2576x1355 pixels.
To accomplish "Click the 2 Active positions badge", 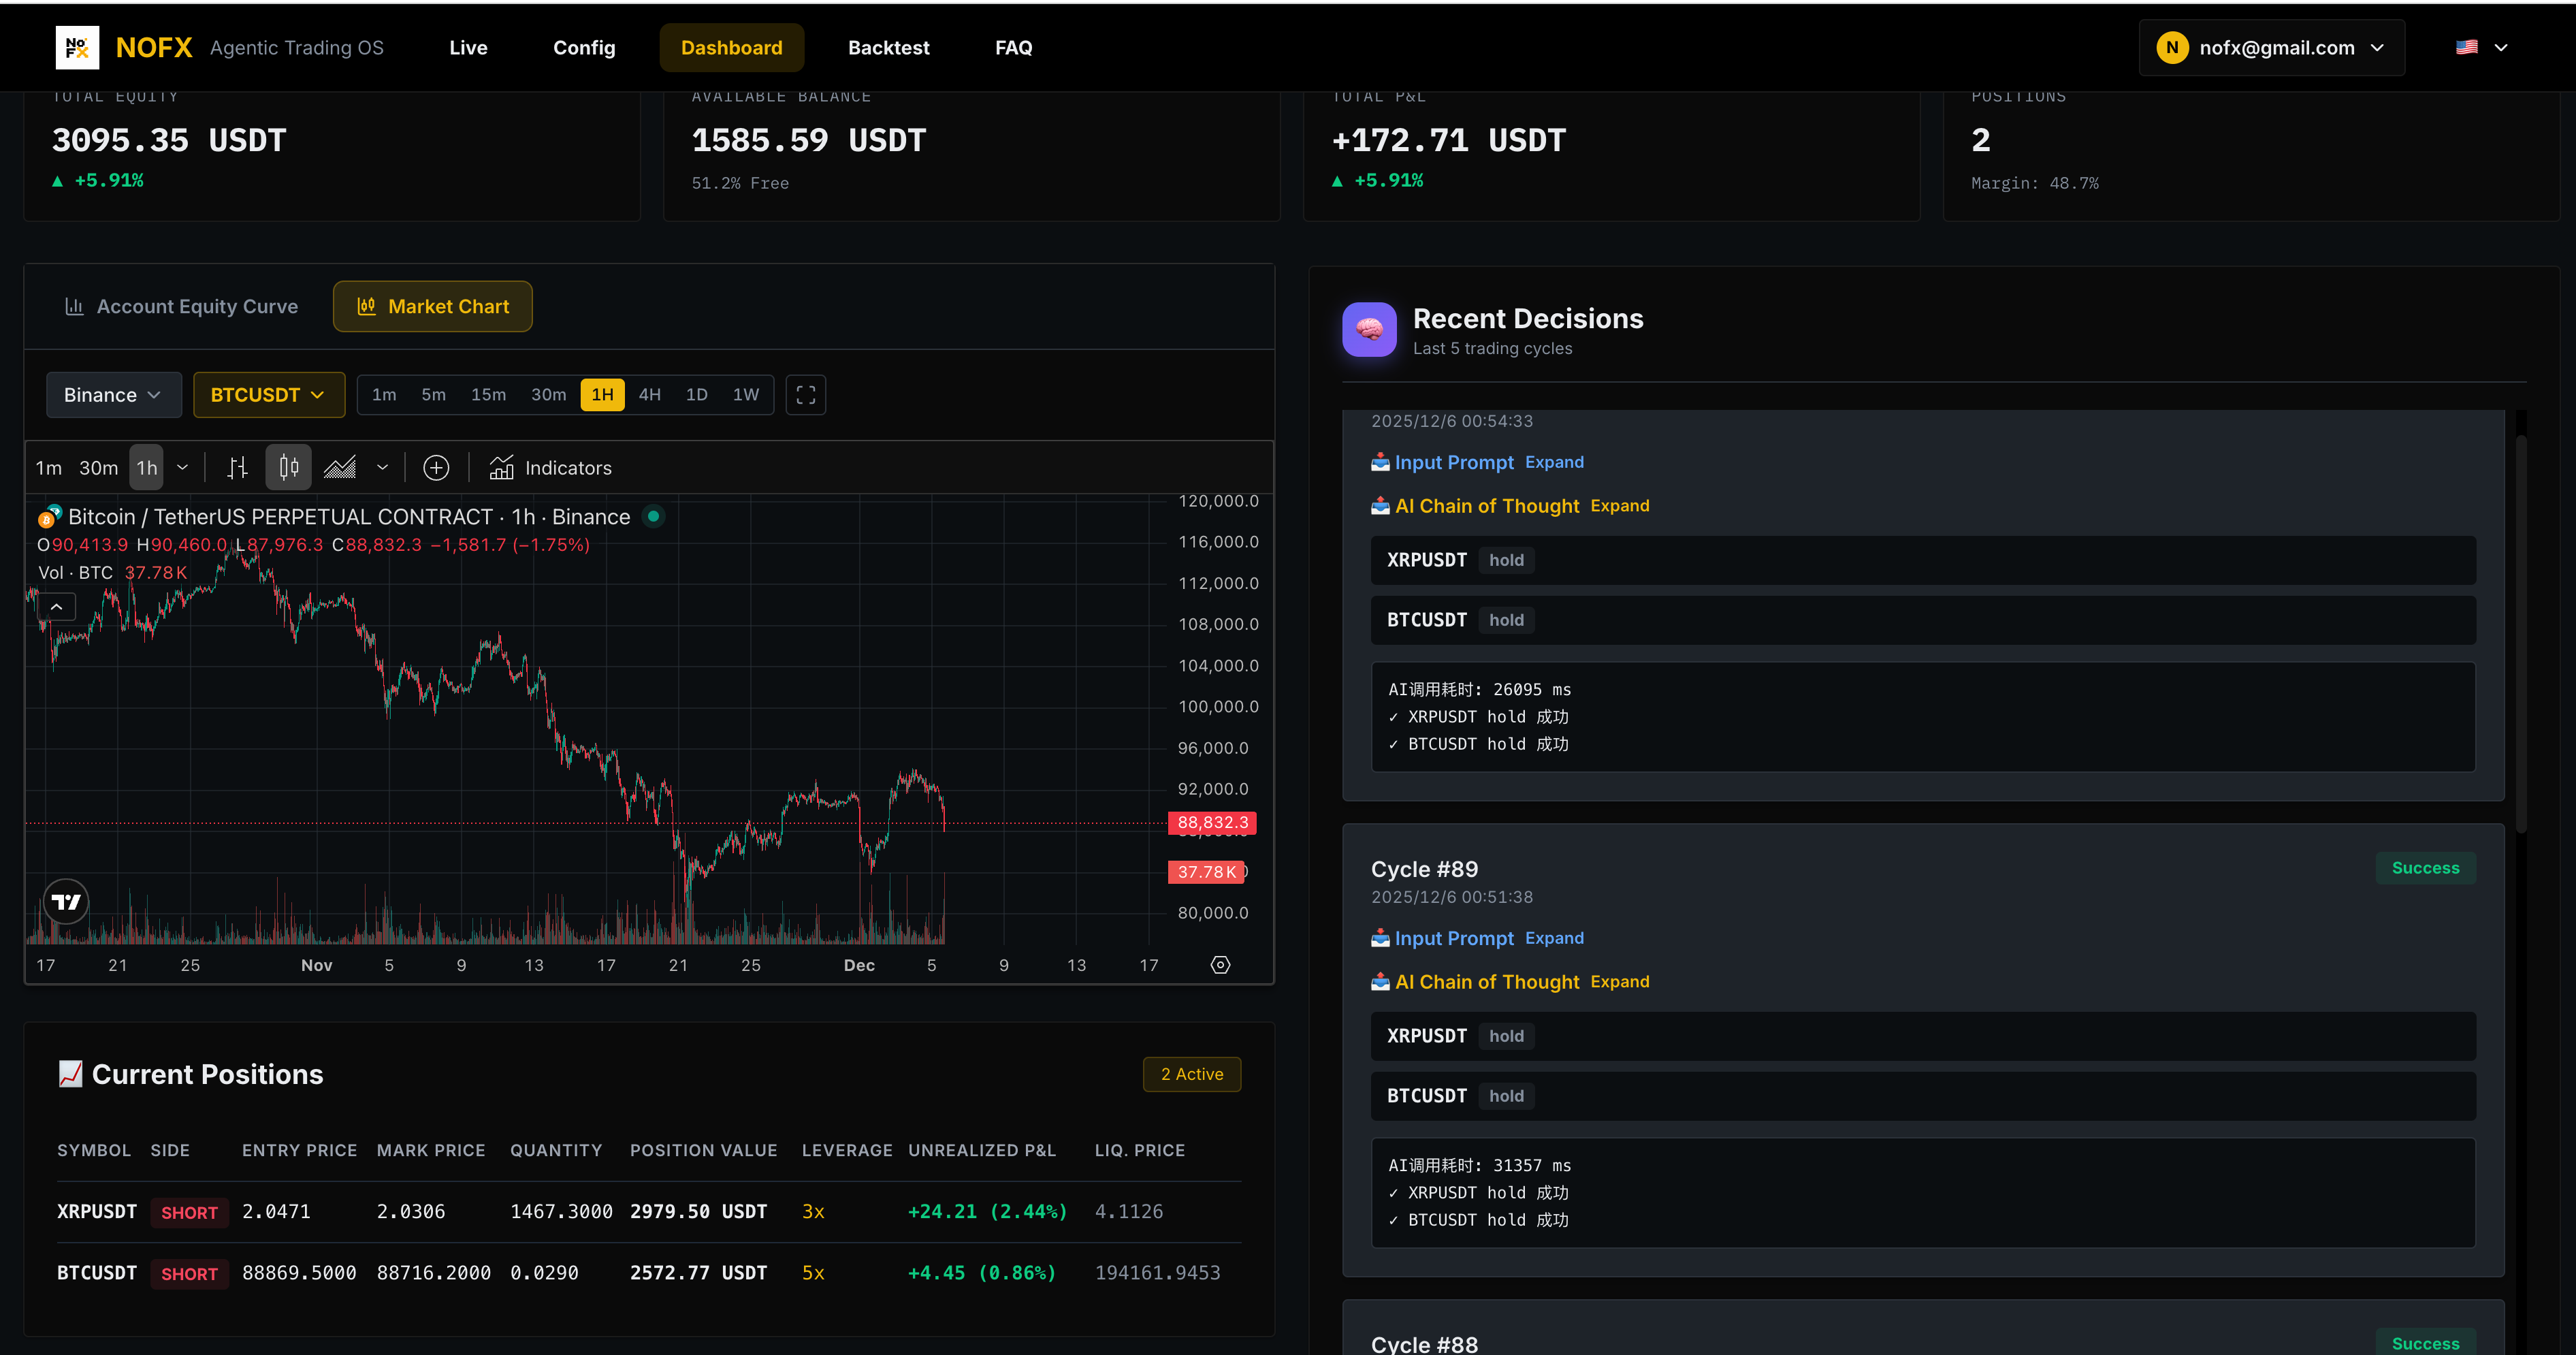I will pyautogui.click(x=1191, y=1074).
